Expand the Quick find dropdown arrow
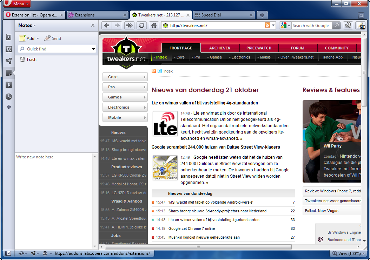Image resolution: width=370 pixels, height=260 pixels. click(x=93, y=49)
